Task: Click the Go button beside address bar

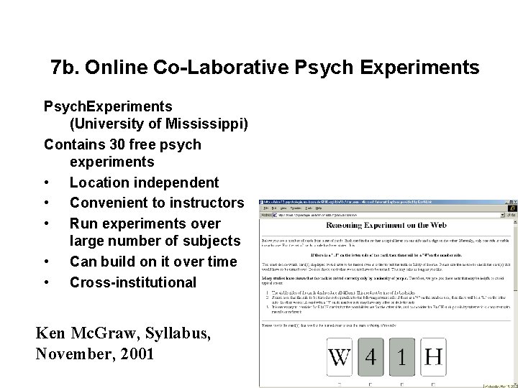Action: click(x=512, y=215)
